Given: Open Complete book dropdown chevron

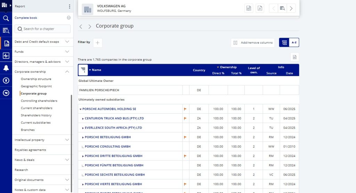Looking at the screenshot, I should click(68, 18).
